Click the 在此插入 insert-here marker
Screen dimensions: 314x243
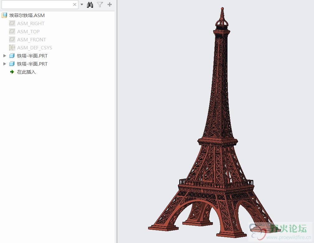pos(26,72)
